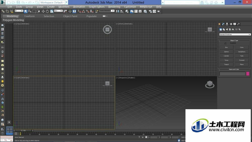Click the Teapot primitive button
Image resolution: width=252 pixels, height=142 pixels.
tap(226, 64)
